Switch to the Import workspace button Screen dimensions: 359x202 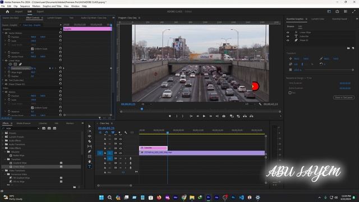point(19,11)
